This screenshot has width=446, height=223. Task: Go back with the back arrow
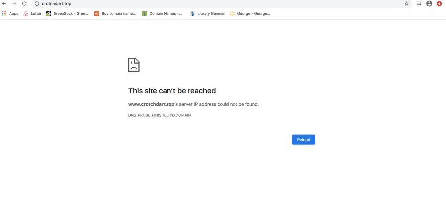(x=4, y=3)
